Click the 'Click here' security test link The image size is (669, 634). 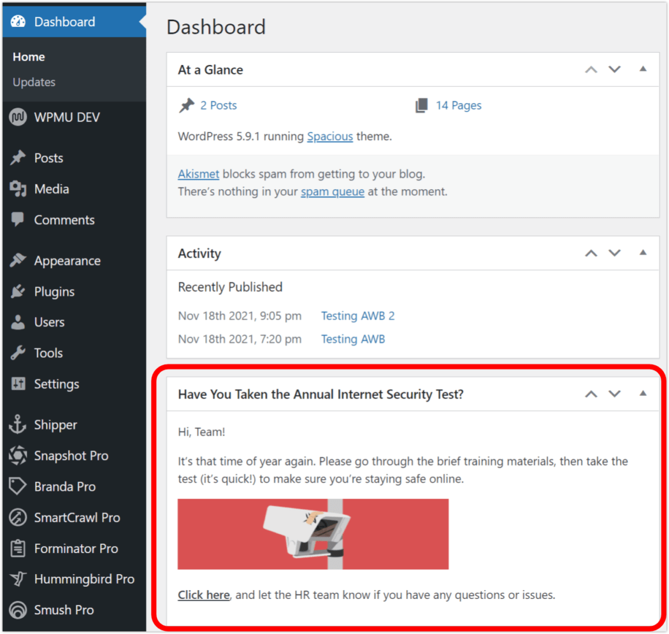pyautogui.click(x=203, y=595)
